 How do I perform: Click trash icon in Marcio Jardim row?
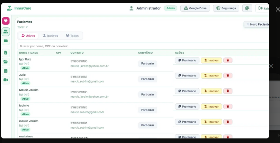pyautogui.click(x=228, y=91)
